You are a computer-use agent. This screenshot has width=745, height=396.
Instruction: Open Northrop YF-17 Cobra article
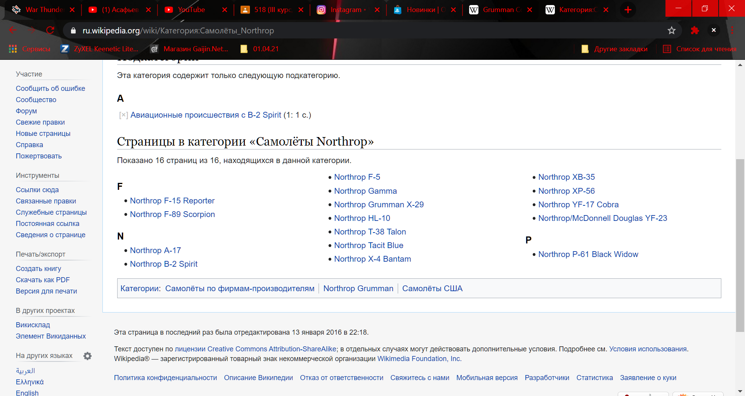[578, 205]
